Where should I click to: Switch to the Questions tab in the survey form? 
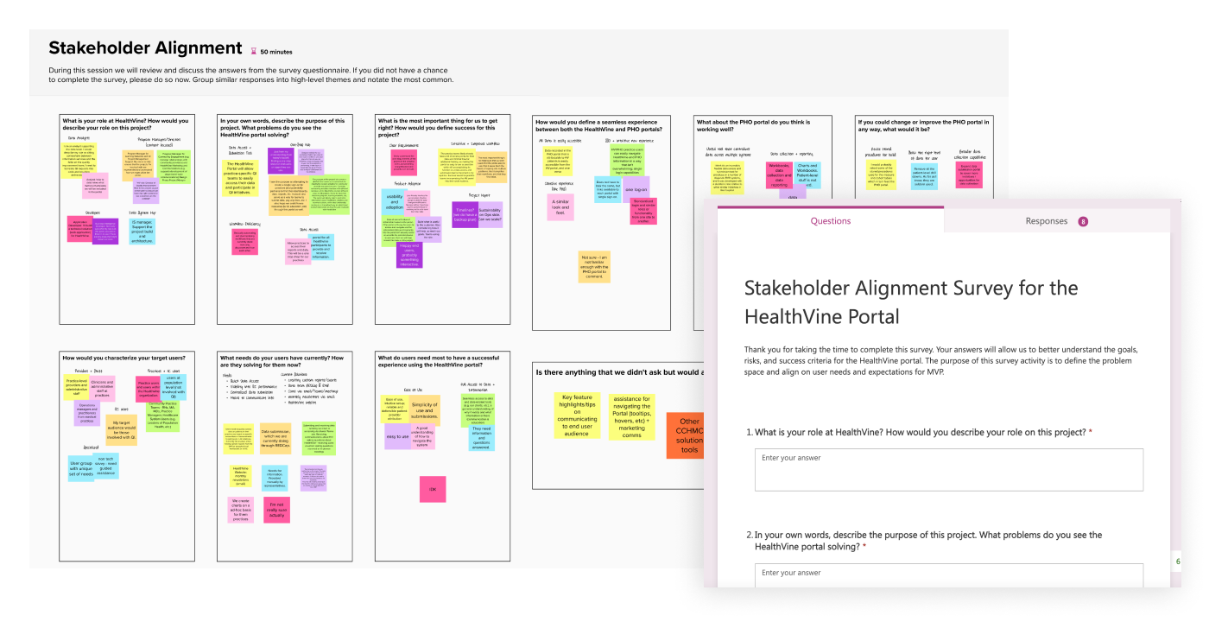[830, 221]
